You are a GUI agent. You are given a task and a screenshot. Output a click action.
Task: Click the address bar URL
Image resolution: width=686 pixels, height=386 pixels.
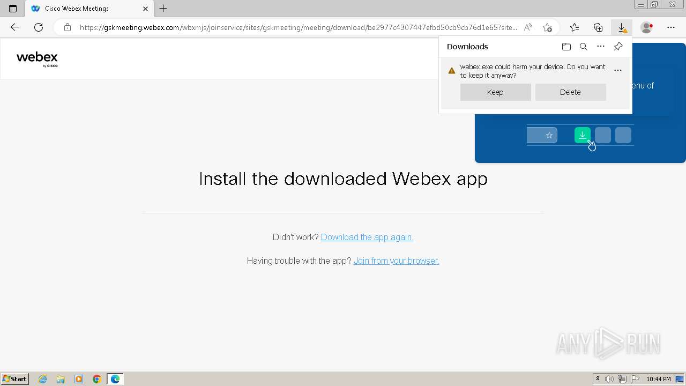pyautogui.click(x=298, y=27)
